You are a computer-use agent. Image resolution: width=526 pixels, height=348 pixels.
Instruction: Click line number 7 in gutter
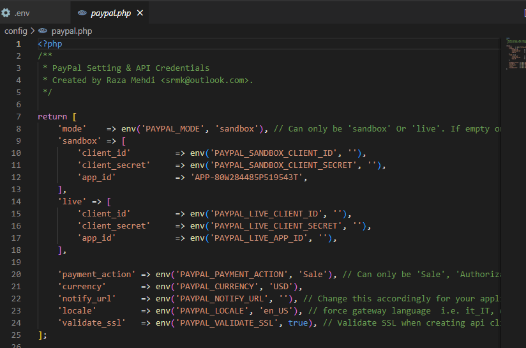pos(19,117)
